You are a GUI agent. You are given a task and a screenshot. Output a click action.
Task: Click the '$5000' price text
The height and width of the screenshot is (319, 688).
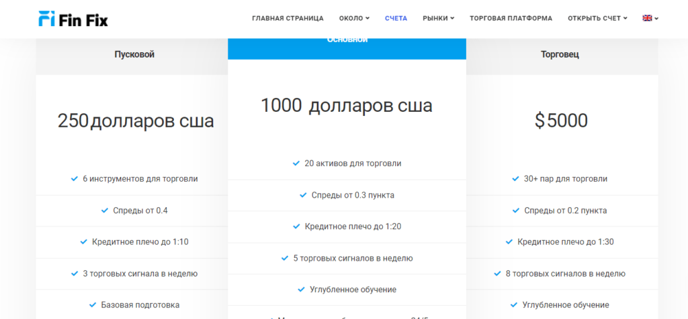coord(561,121)
